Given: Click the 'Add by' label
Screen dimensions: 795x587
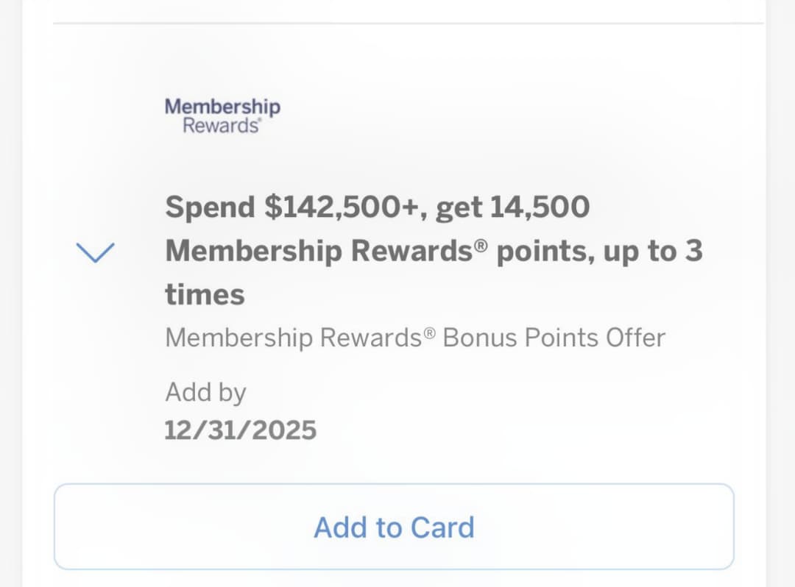Looking at the screenshot, I should pyautogui.click(x=205, y=392).
